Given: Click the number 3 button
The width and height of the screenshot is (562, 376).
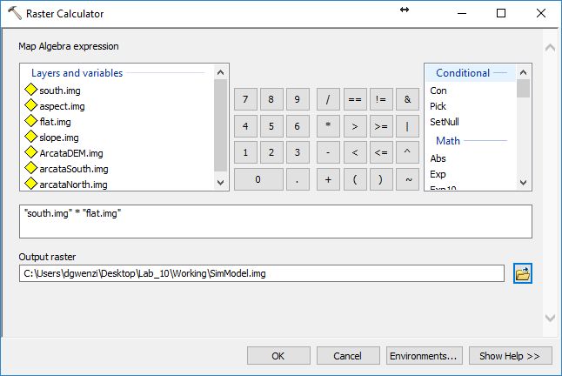Looking at the screenshot, I should pyautogui.click(x=298, y=152).
